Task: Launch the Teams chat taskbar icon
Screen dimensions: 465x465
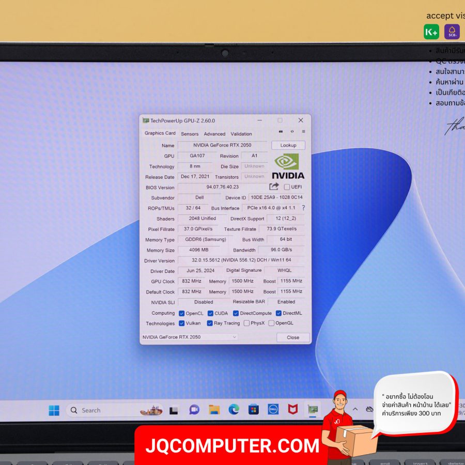Action: click(x=194, y=410)
